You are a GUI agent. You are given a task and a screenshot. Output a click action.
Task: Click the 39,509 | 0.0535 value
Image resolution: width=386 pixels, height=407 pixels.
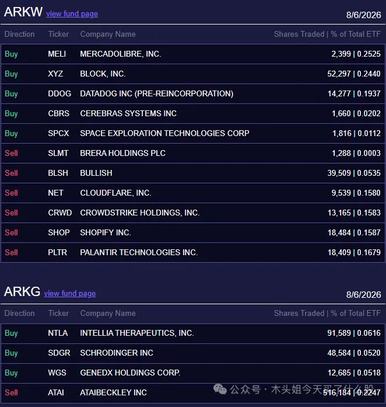(354, 173)
